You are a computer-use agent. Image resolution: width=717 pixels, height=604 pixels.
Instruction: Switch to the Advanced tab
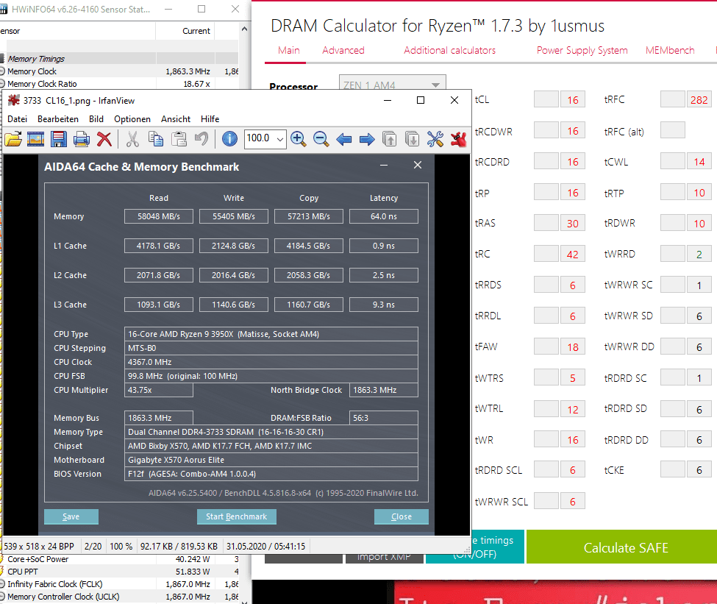[x=343, y=50]
